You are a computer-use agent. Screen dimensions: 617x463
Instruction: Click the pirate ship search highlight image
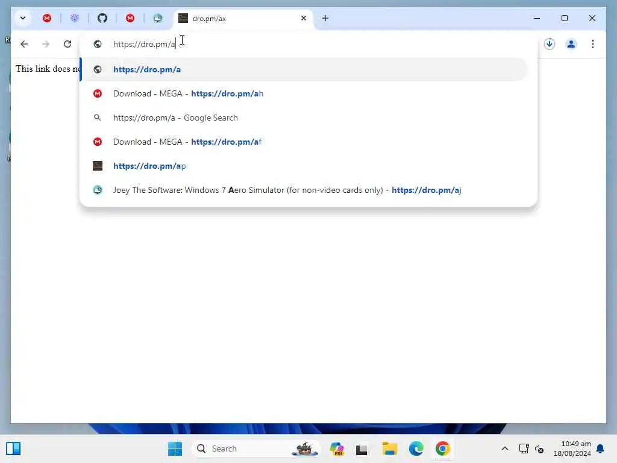[x=304, y=449]
